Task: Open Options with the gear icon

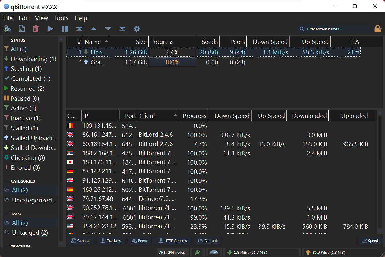Action: 137,29
